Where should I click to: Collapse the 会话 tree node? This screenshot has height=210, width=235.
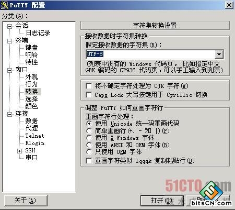click(9, 26)
